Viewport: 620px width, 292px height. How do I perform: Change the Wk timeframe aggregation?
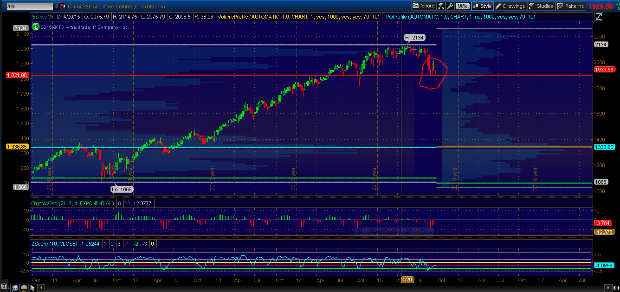pos(462,6)
